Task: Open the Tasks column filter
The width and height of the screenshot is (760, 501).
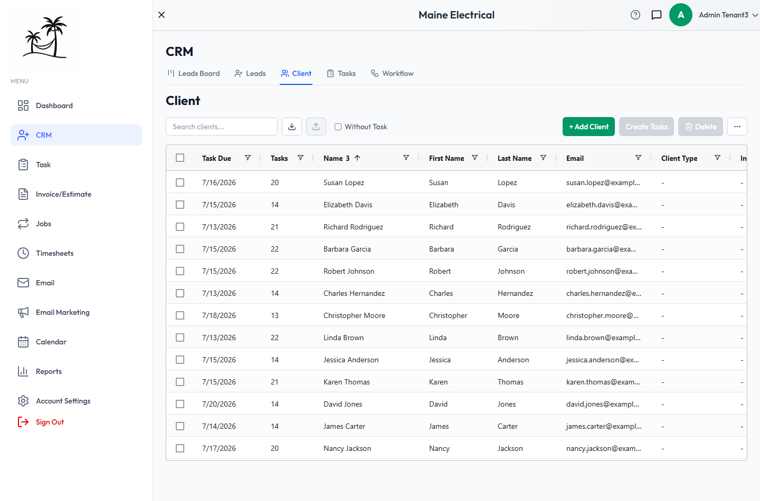Action: 300,158
